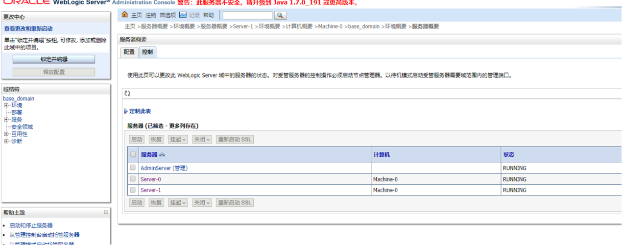
Task: Click Server-1 in the breadcrumb trail
Action: point(243,26)
